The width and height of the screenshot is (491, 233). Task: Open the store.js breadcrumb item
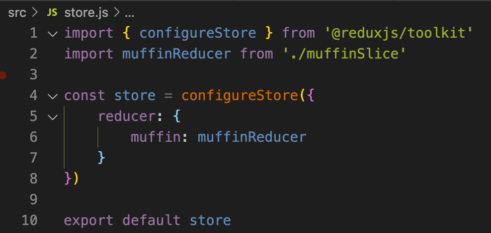[x=86, y=13]
